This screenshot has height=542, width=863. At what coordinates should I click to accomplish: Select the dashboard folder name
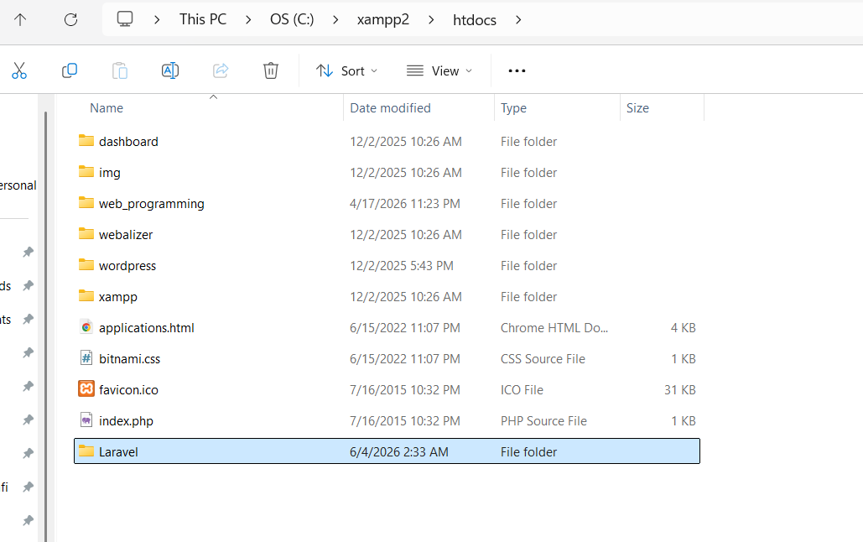coord(128,142)
